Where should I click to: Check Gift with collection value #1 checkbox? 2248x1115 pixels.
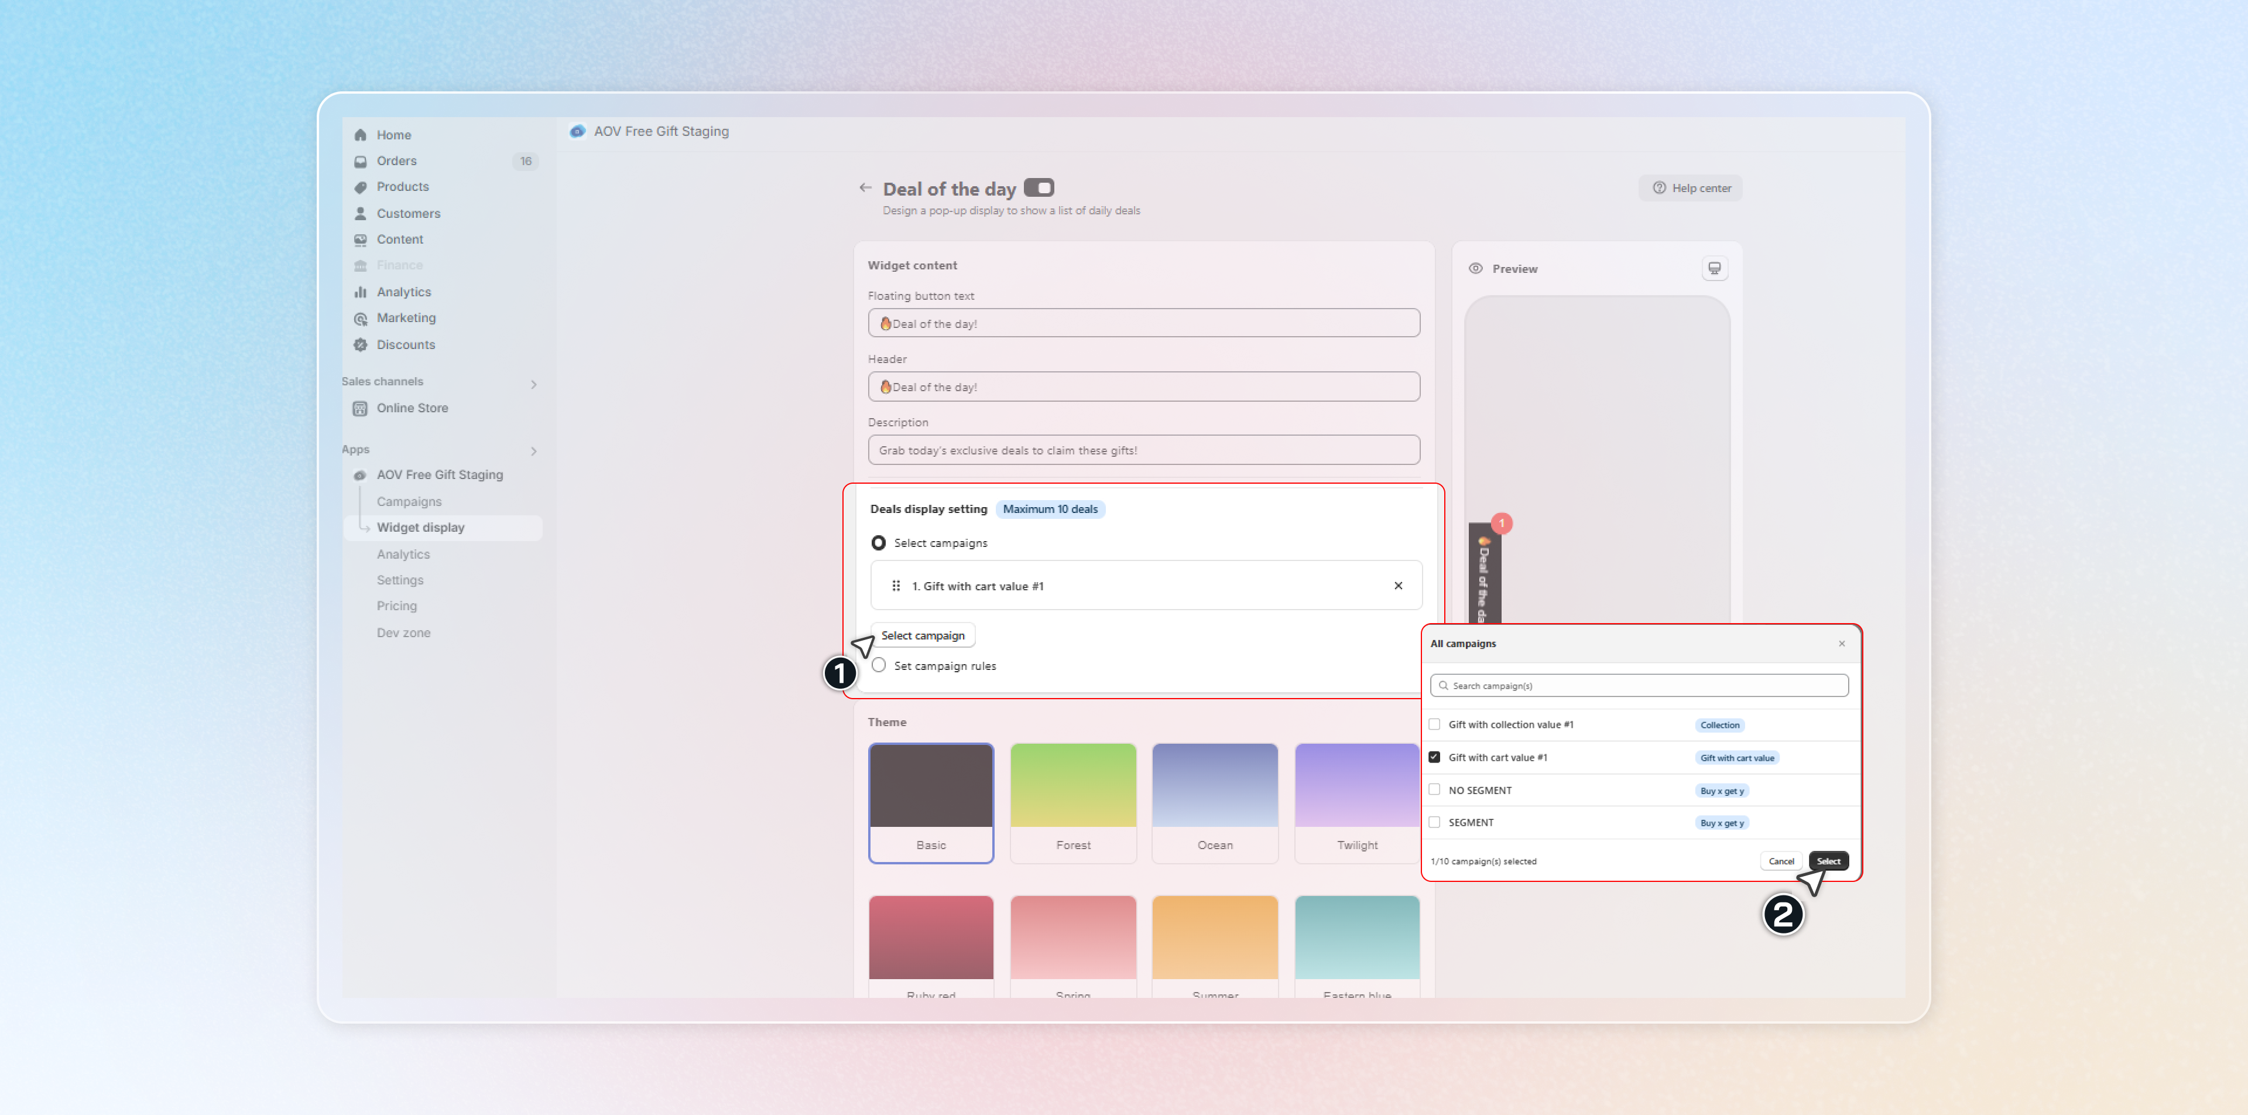1434,725
